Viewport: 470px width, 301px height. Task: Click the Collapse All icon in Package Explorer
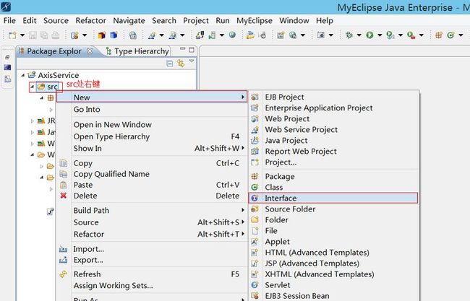point(170,63)
